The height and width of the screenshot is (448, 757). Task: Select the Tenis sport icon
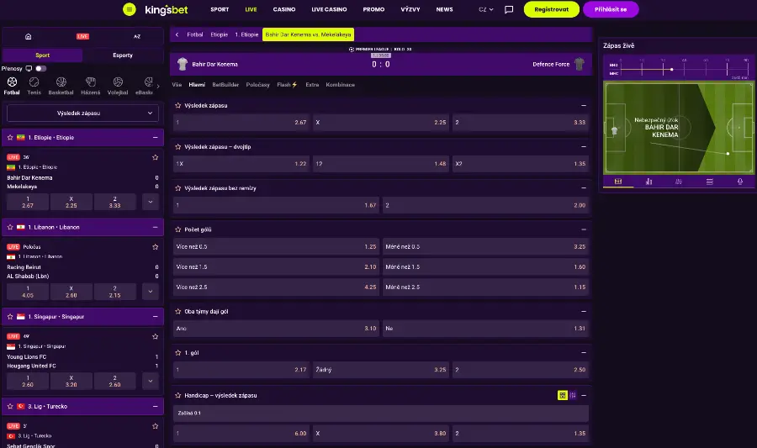[34, 86]
